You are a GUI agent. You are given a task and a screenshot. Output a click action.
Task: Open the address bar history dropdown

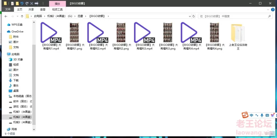coord(190,16)
